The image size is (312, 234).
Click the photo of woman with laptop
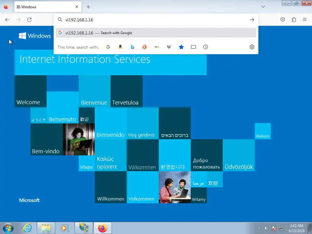79,139
